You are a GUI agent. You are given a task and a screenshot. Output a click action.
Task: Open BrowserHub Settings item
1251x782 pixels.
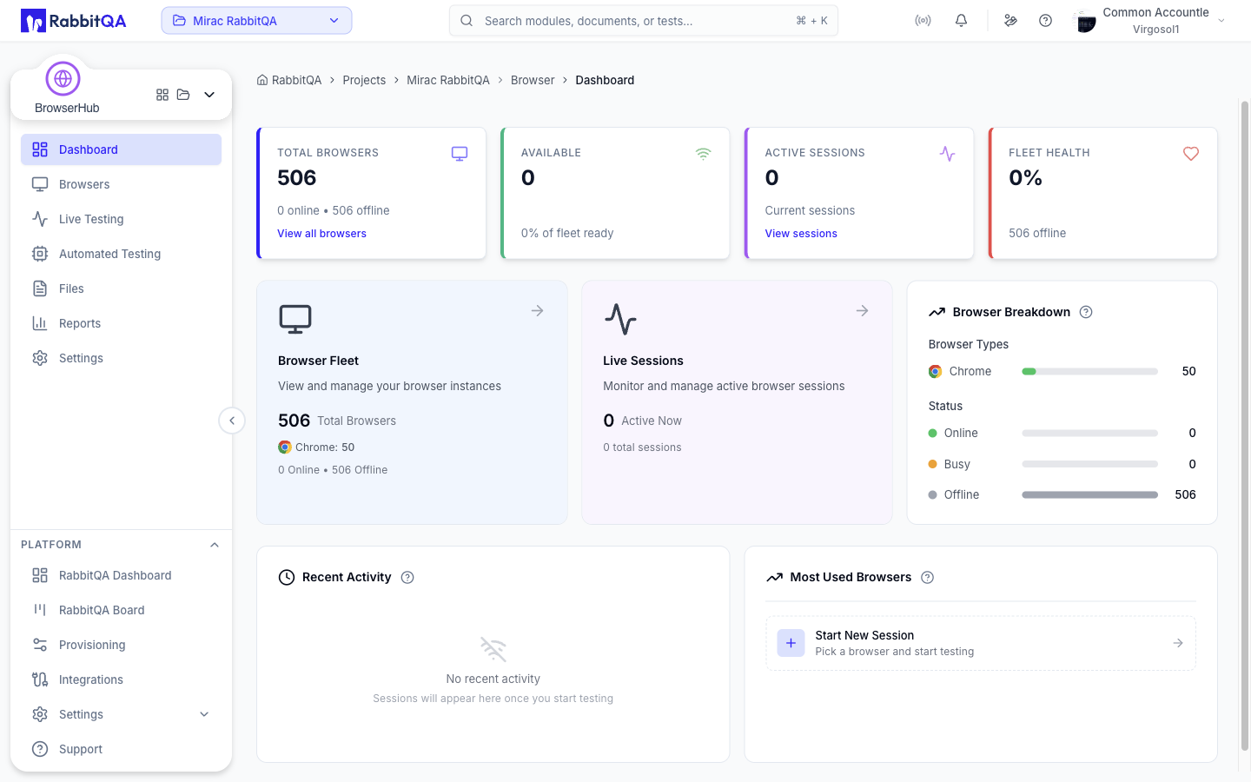click(x=121, y=358)
